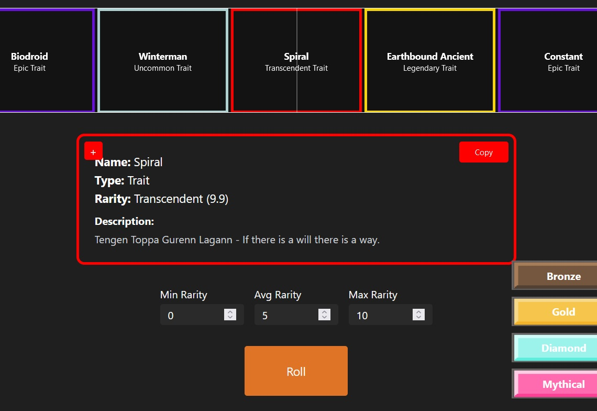Click the 'Min Rarity' label

coord(183,295)
